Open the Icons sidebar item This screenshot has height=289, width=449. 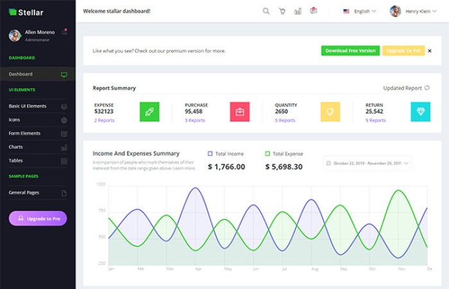coord(37,120)
